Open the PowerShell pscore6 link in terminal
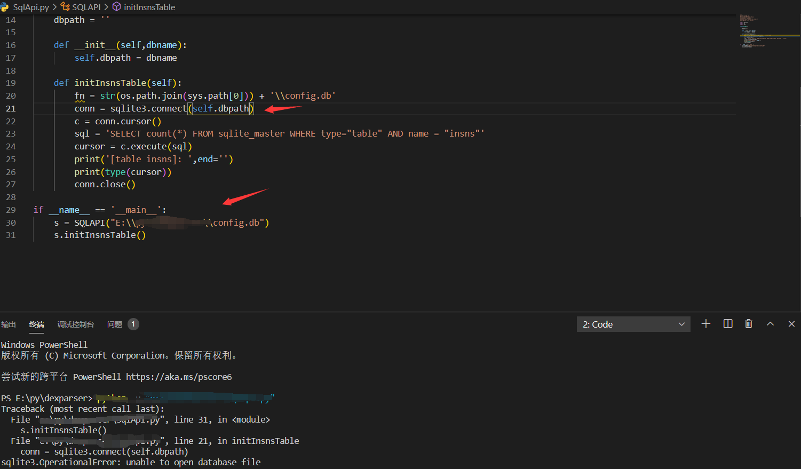This screenshot has width=801, height=469. coord(179,377)
